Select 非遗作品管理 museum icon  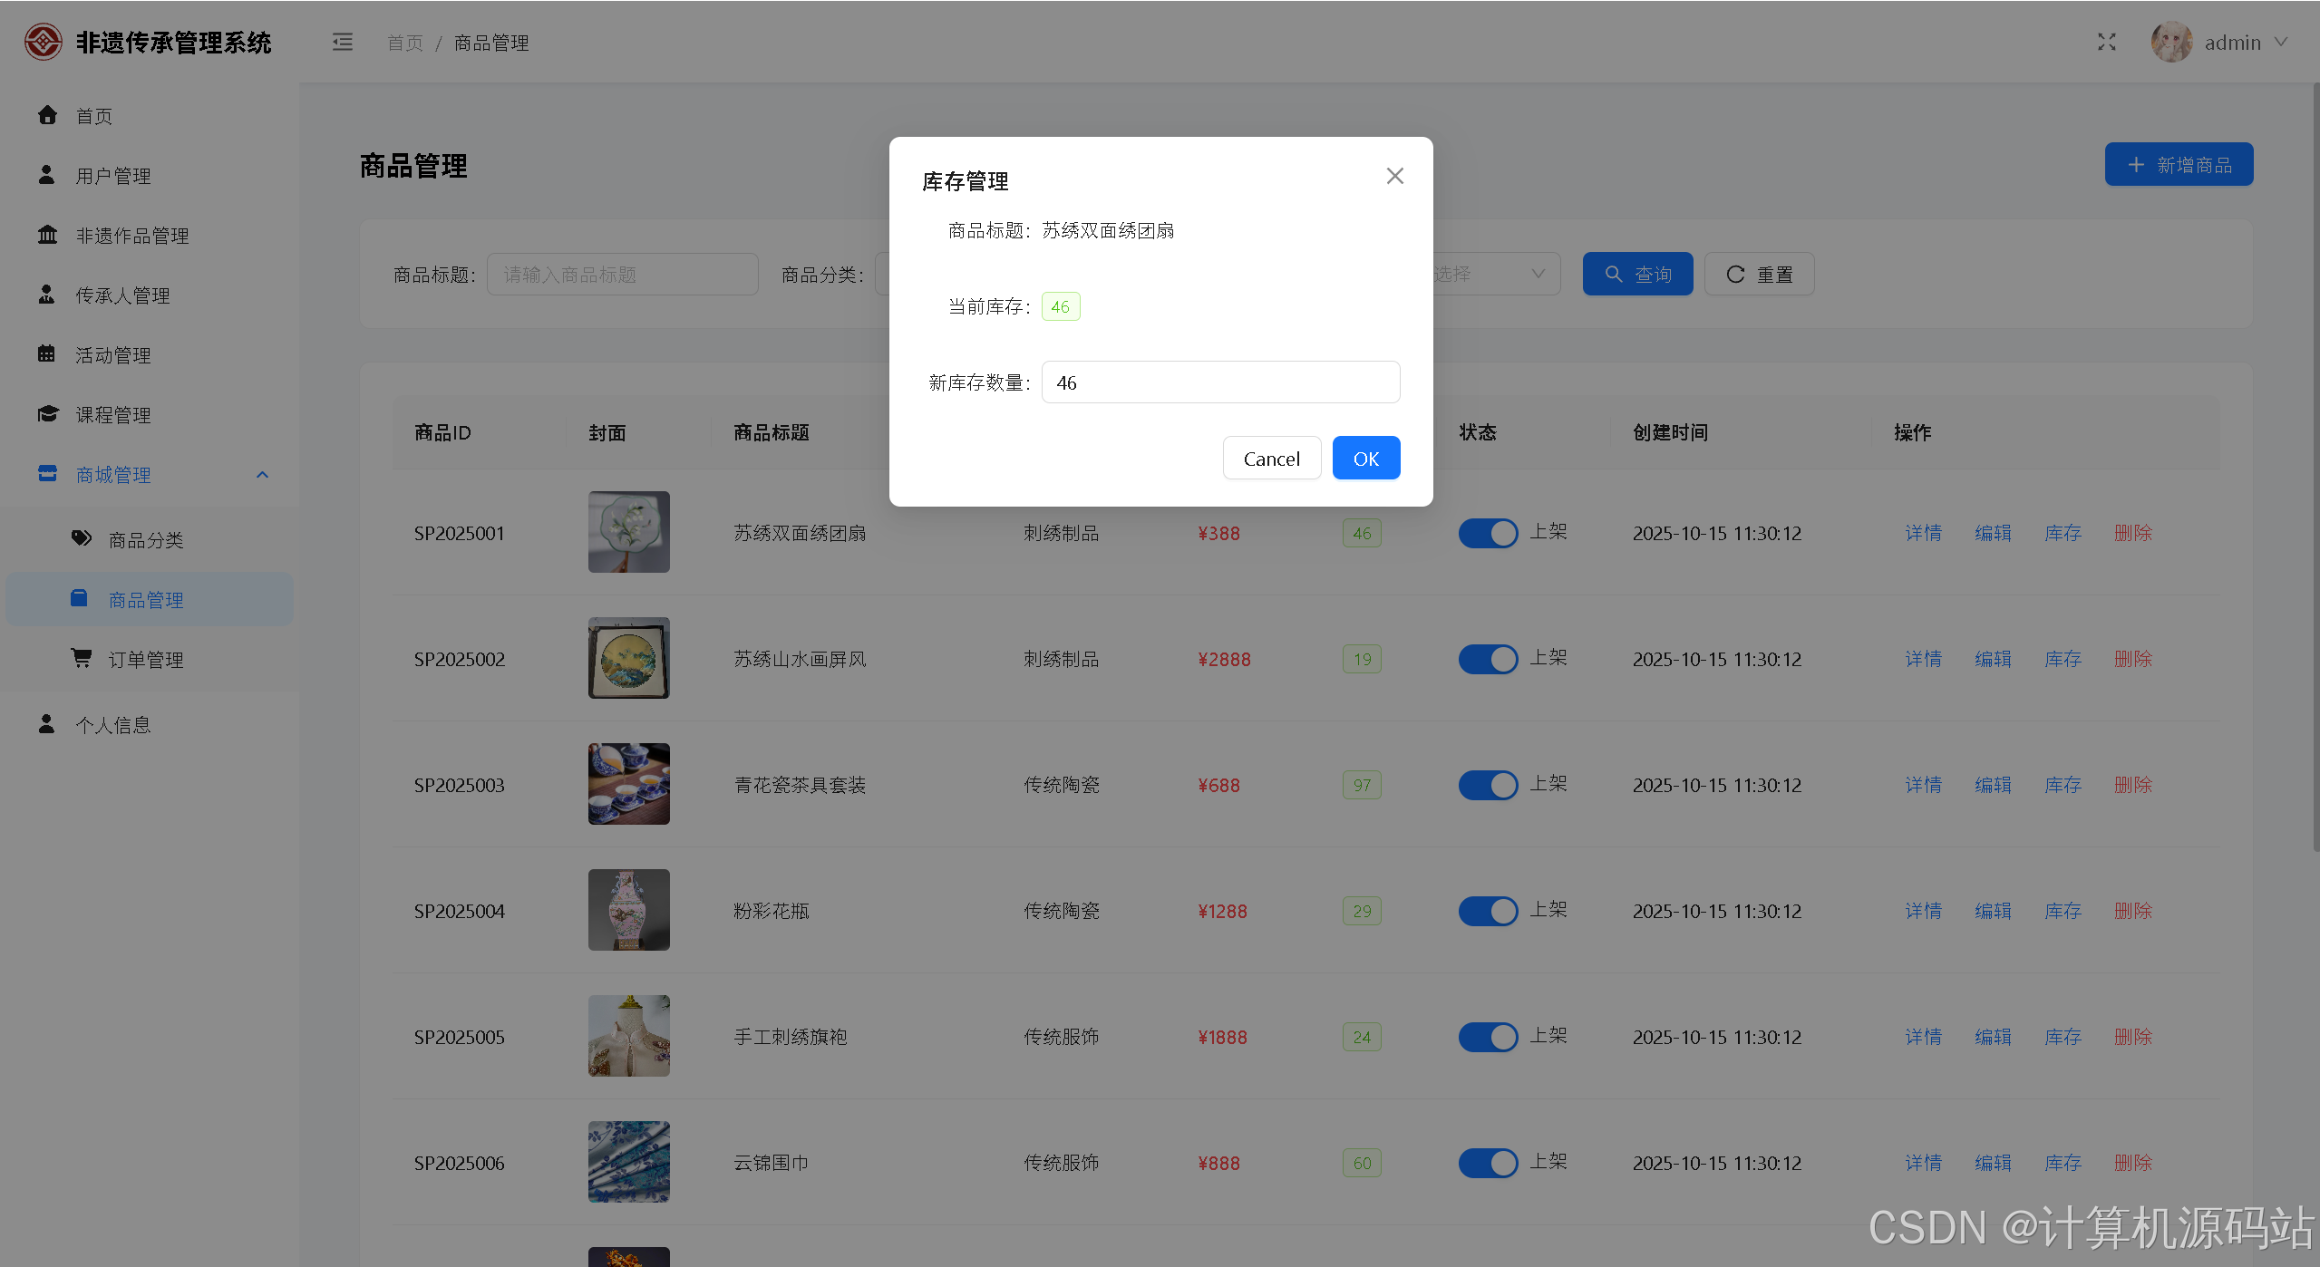point(47,235)
